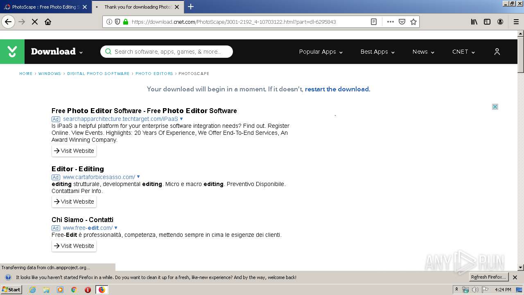Click the restart the download link
This screenshot has width=524, height=295.
(x=337, y=89)
